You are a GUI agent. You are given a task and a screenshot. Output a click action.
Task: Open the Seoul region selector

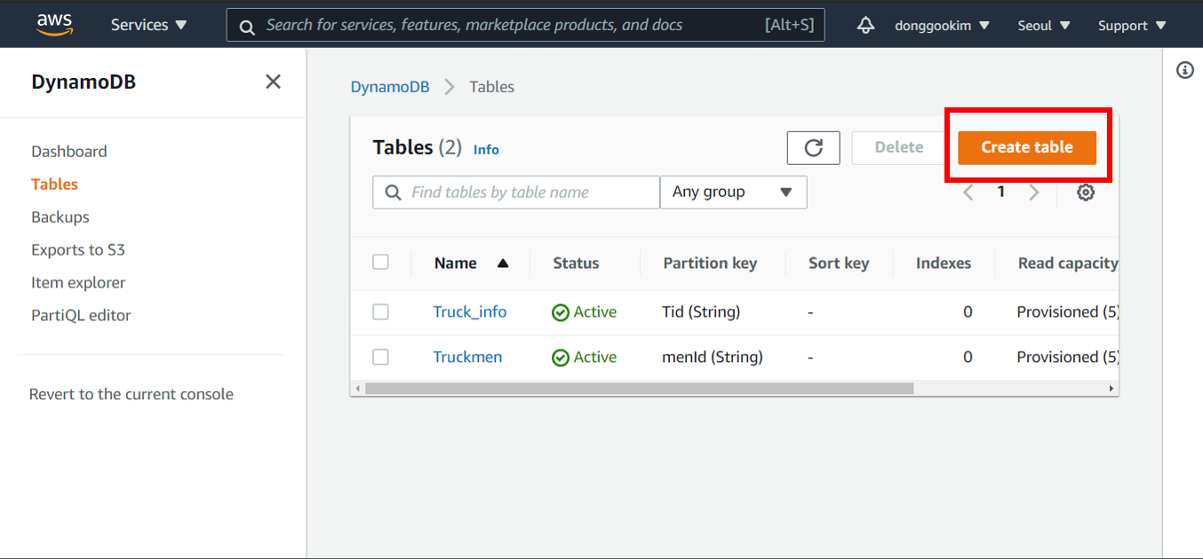(x=1044, y=26)
